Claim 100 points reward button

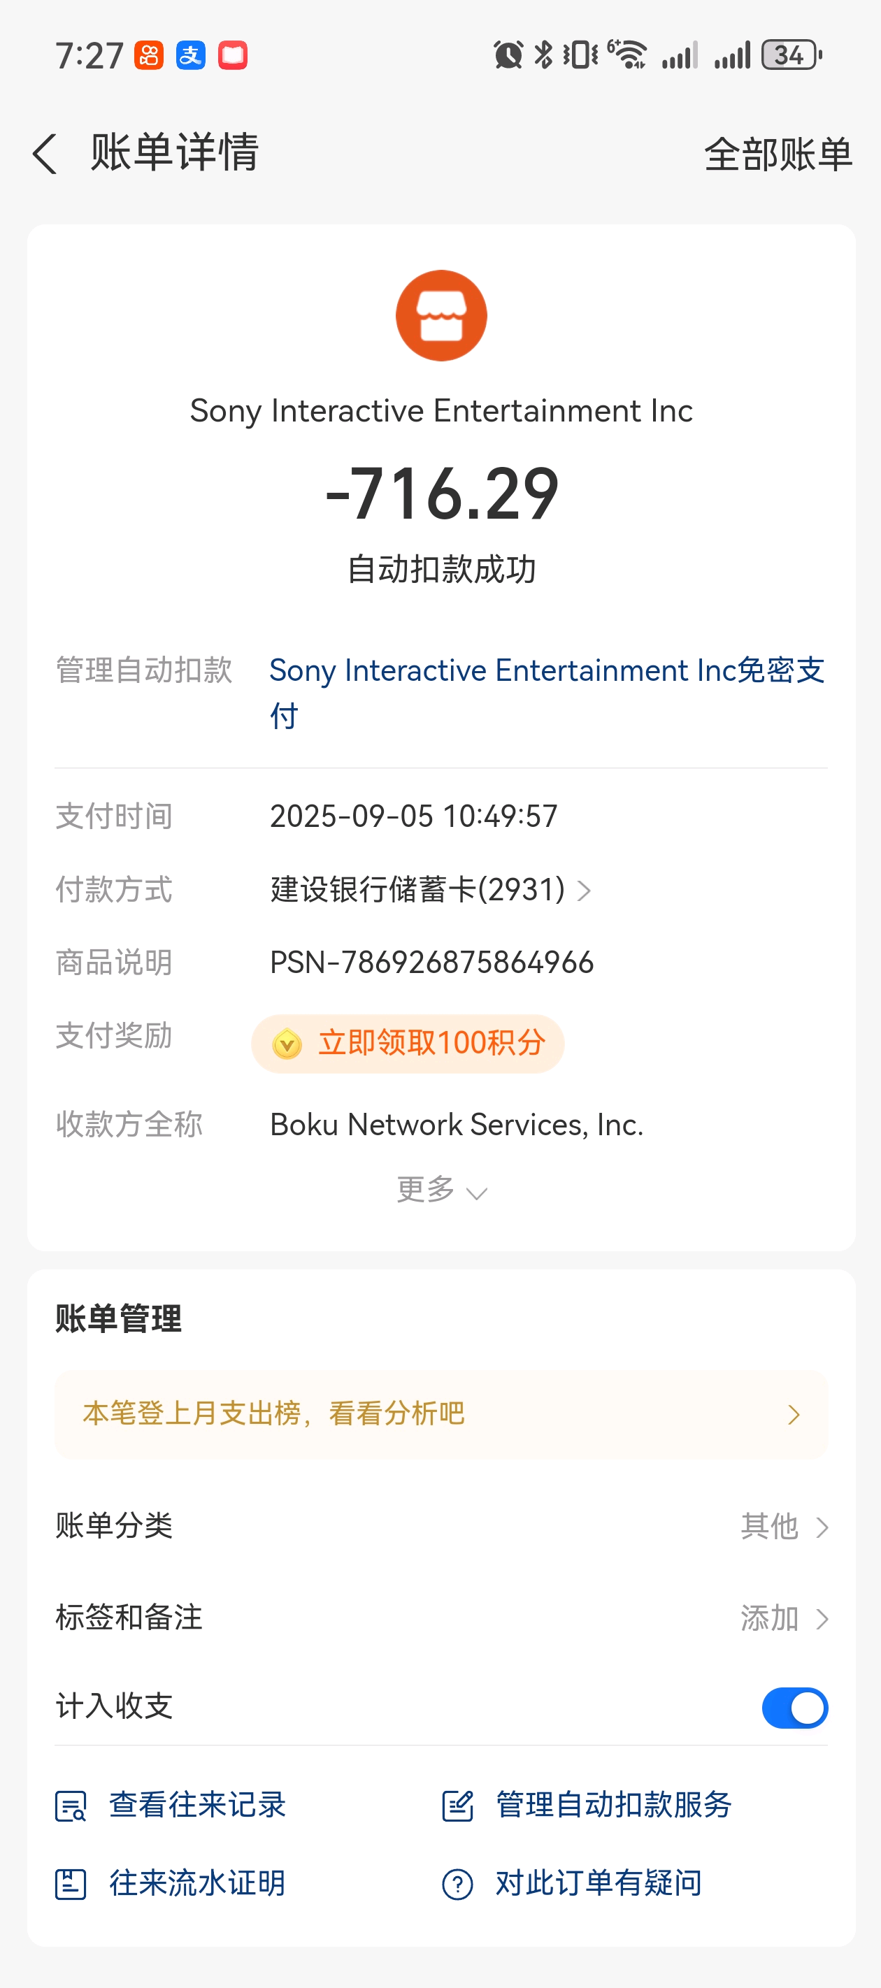click(408, 1044)
